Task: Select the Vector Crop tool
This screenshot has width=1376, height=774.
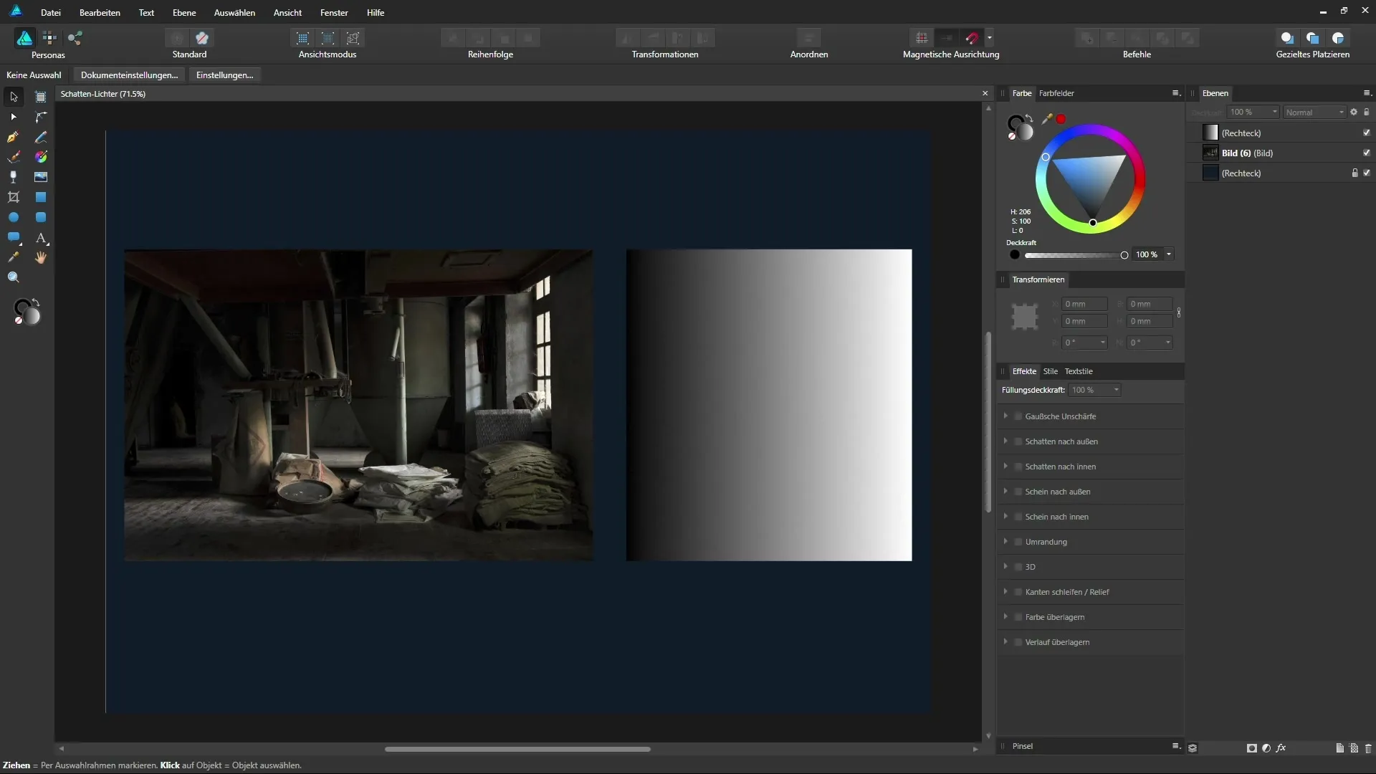Action: tap(14, 197)
